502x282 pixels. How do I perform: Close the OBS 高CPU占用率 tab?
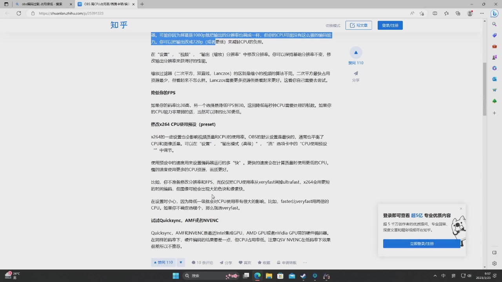(134, 4)
